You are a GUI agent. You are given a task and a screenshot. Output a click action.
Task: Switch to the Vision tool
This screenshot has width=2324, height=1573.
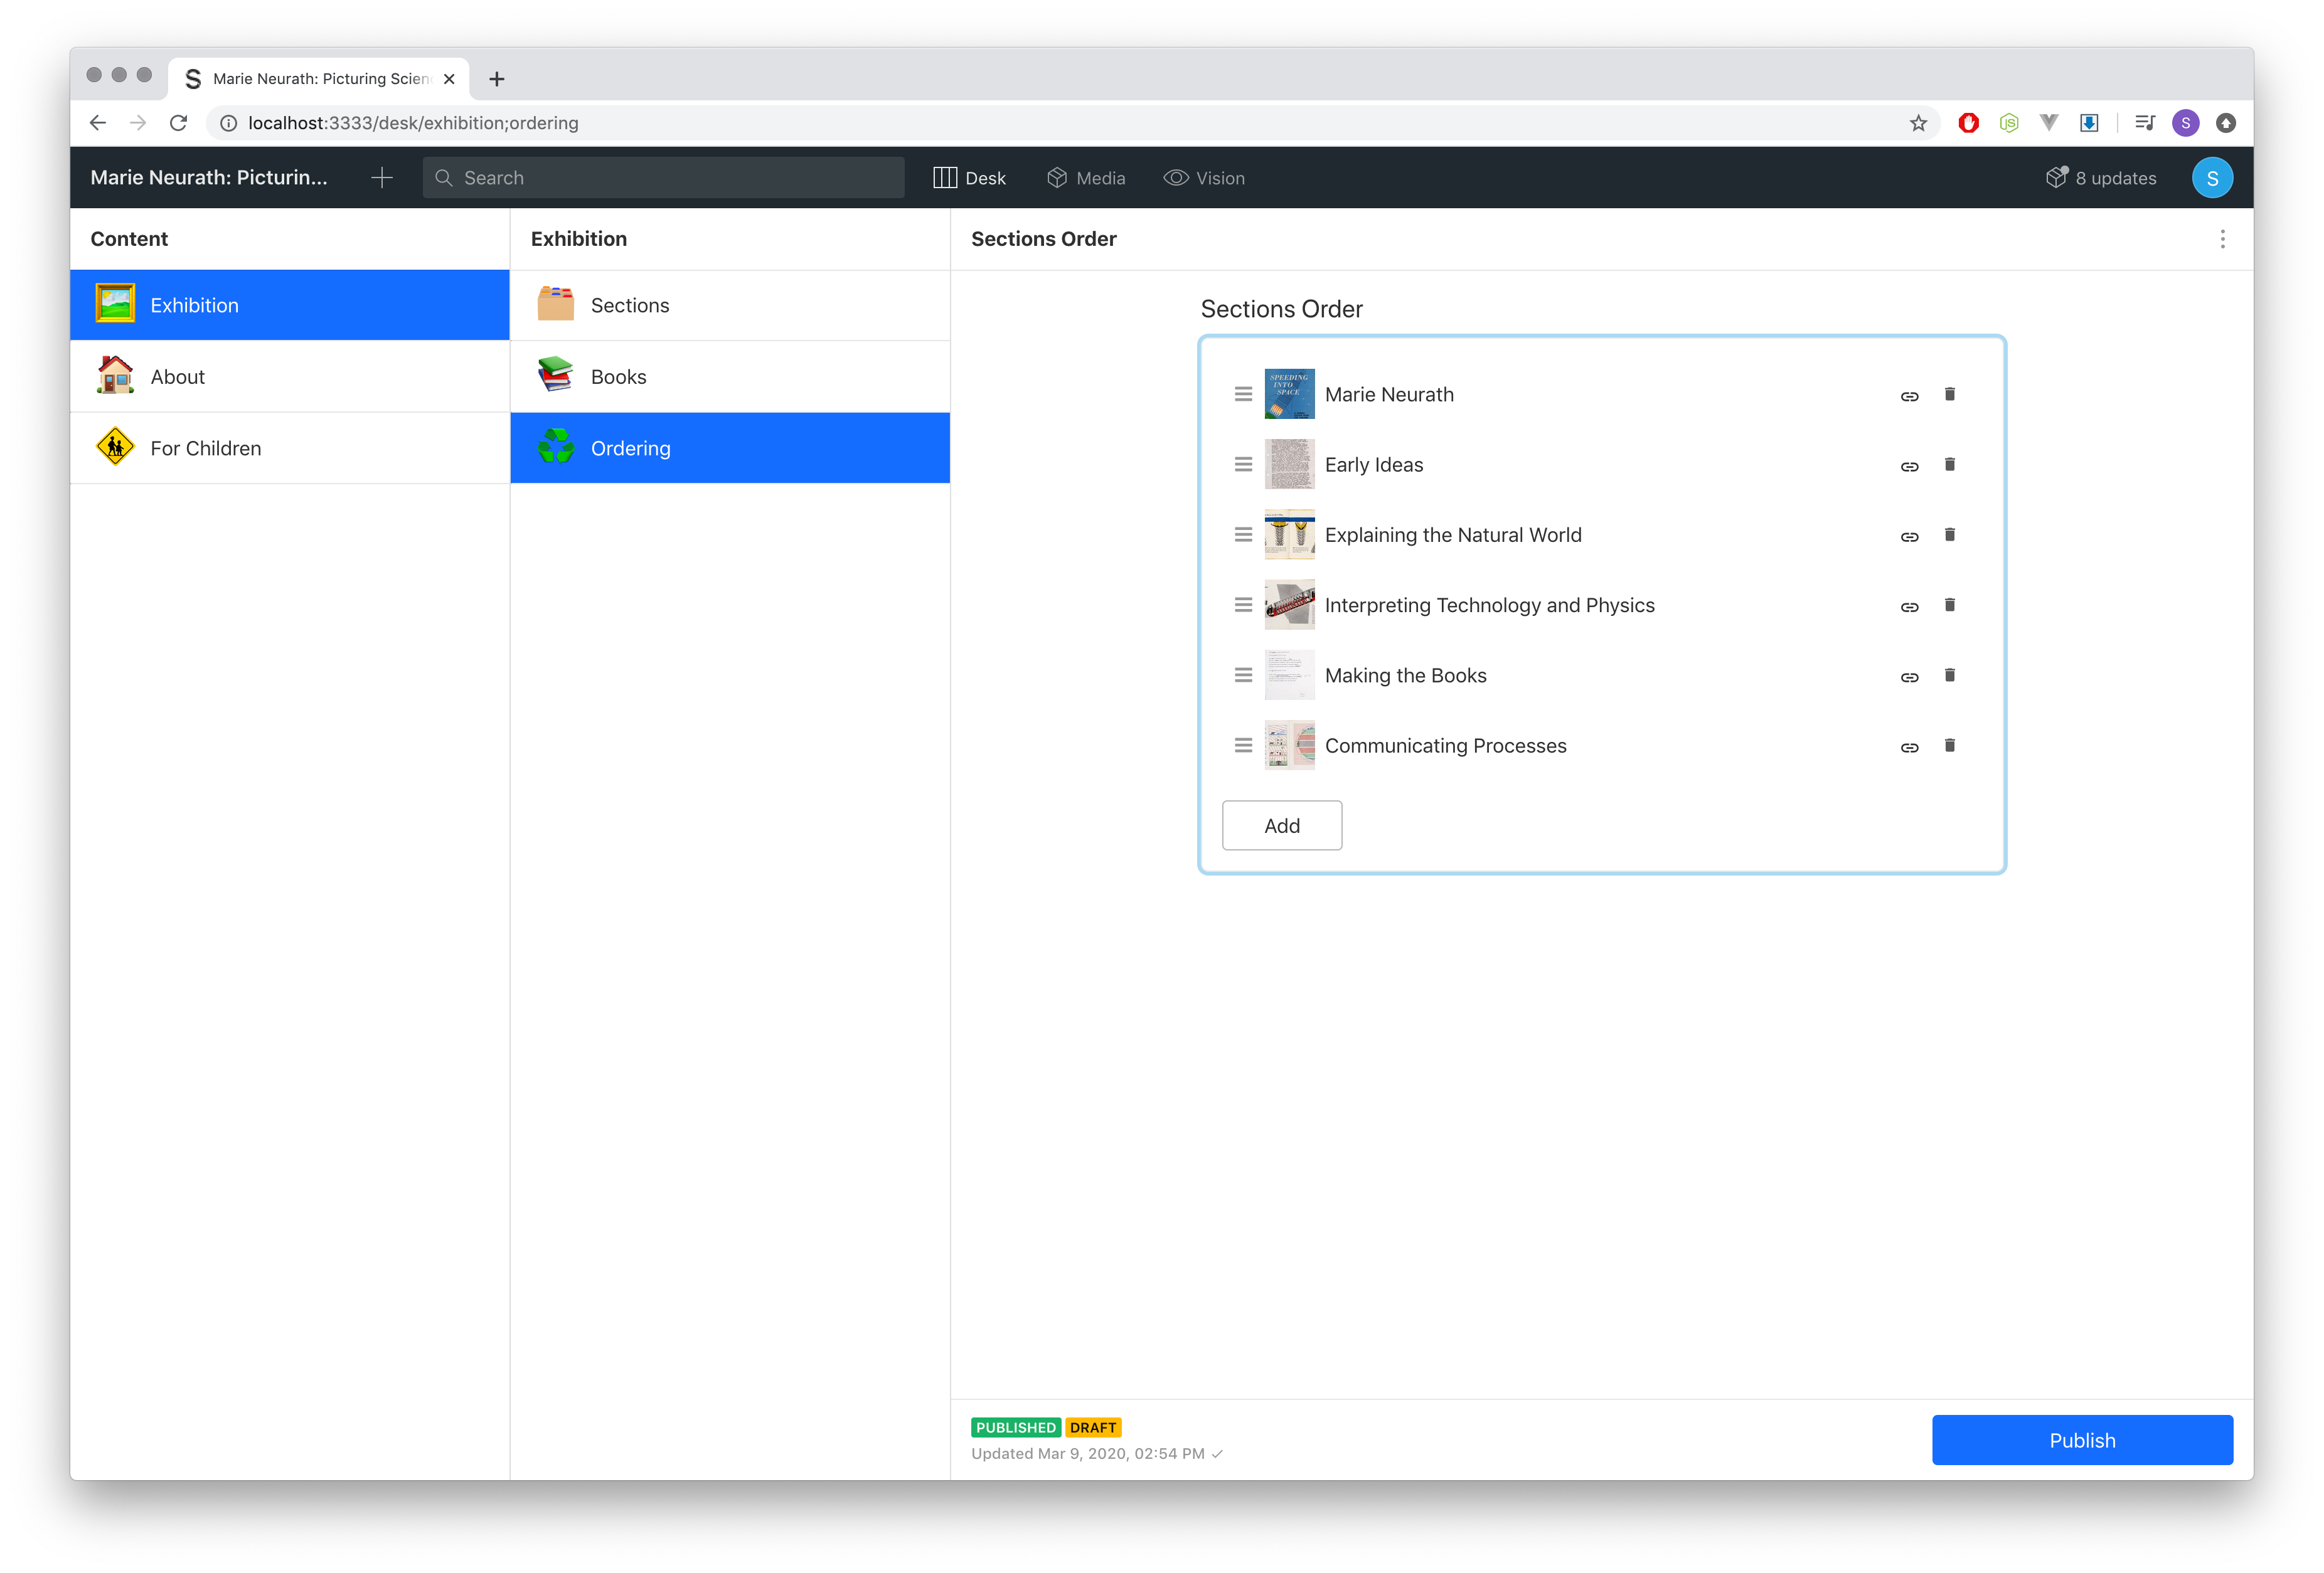(1204, 178)
